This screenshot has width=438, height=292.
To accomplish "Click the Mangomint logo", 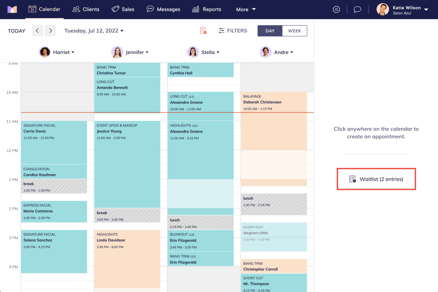I will point(12,9).
